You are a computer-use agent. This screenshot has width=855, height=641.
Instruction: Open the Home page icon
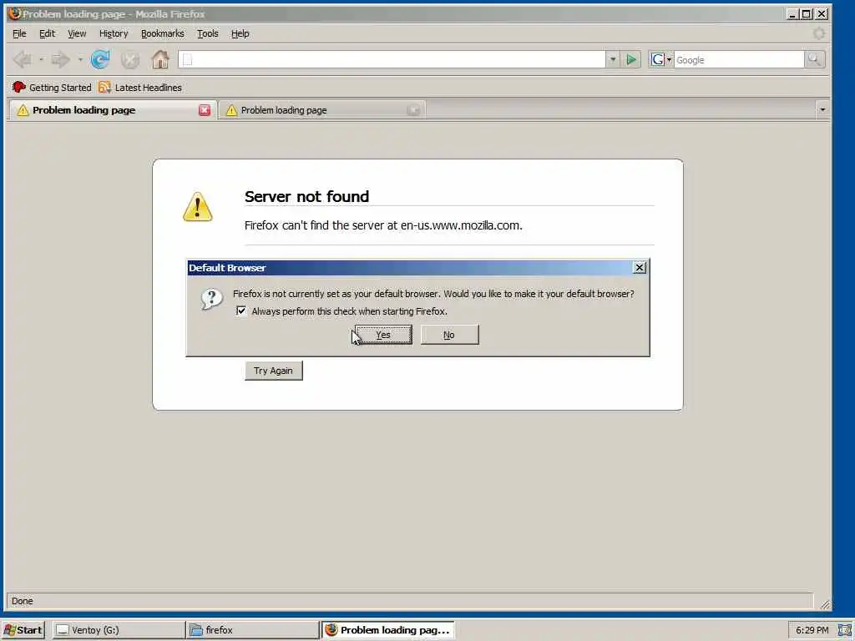160,59
